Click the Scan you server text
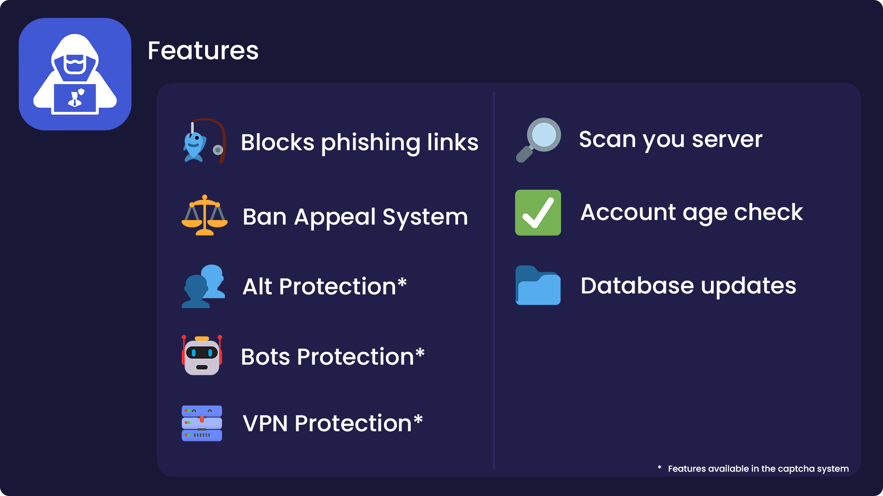This screenshot has height=496, width=883. coord(671,140)
